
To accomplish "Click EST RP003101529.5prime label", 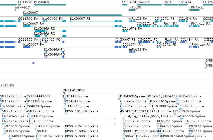I will (x=82, y=111).
